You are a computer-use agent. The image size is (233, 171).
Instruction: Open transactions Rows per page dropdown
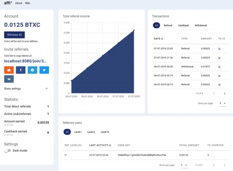tap(223, 104)
